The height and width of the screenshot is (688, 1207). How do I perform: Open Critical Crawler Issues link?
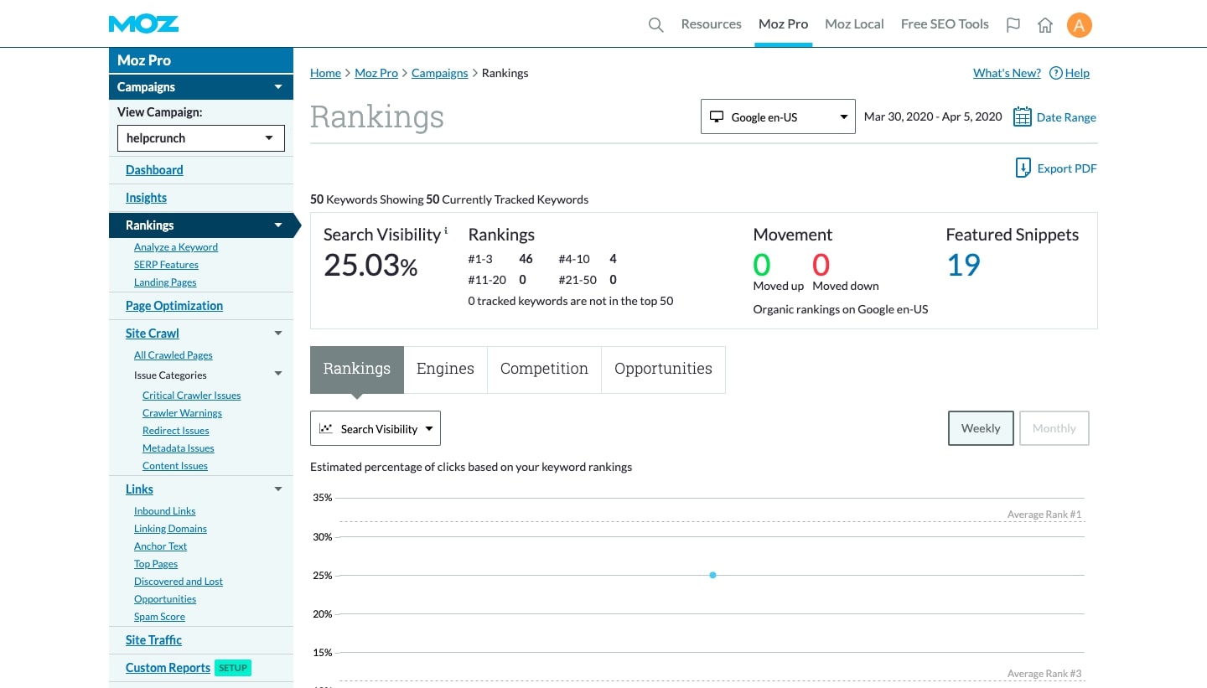point(192,396)
